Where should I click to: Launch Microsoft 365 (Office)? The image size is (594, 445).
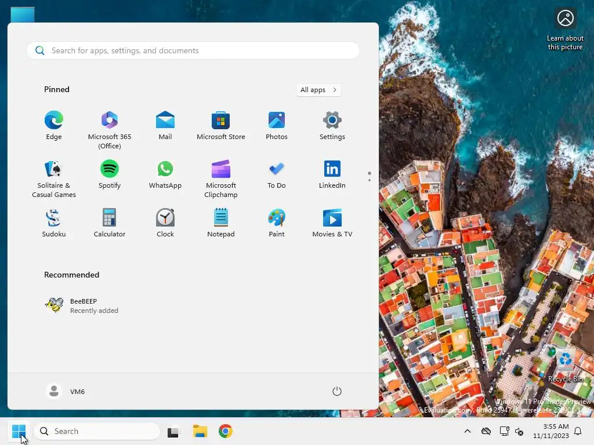click(110, 130)
